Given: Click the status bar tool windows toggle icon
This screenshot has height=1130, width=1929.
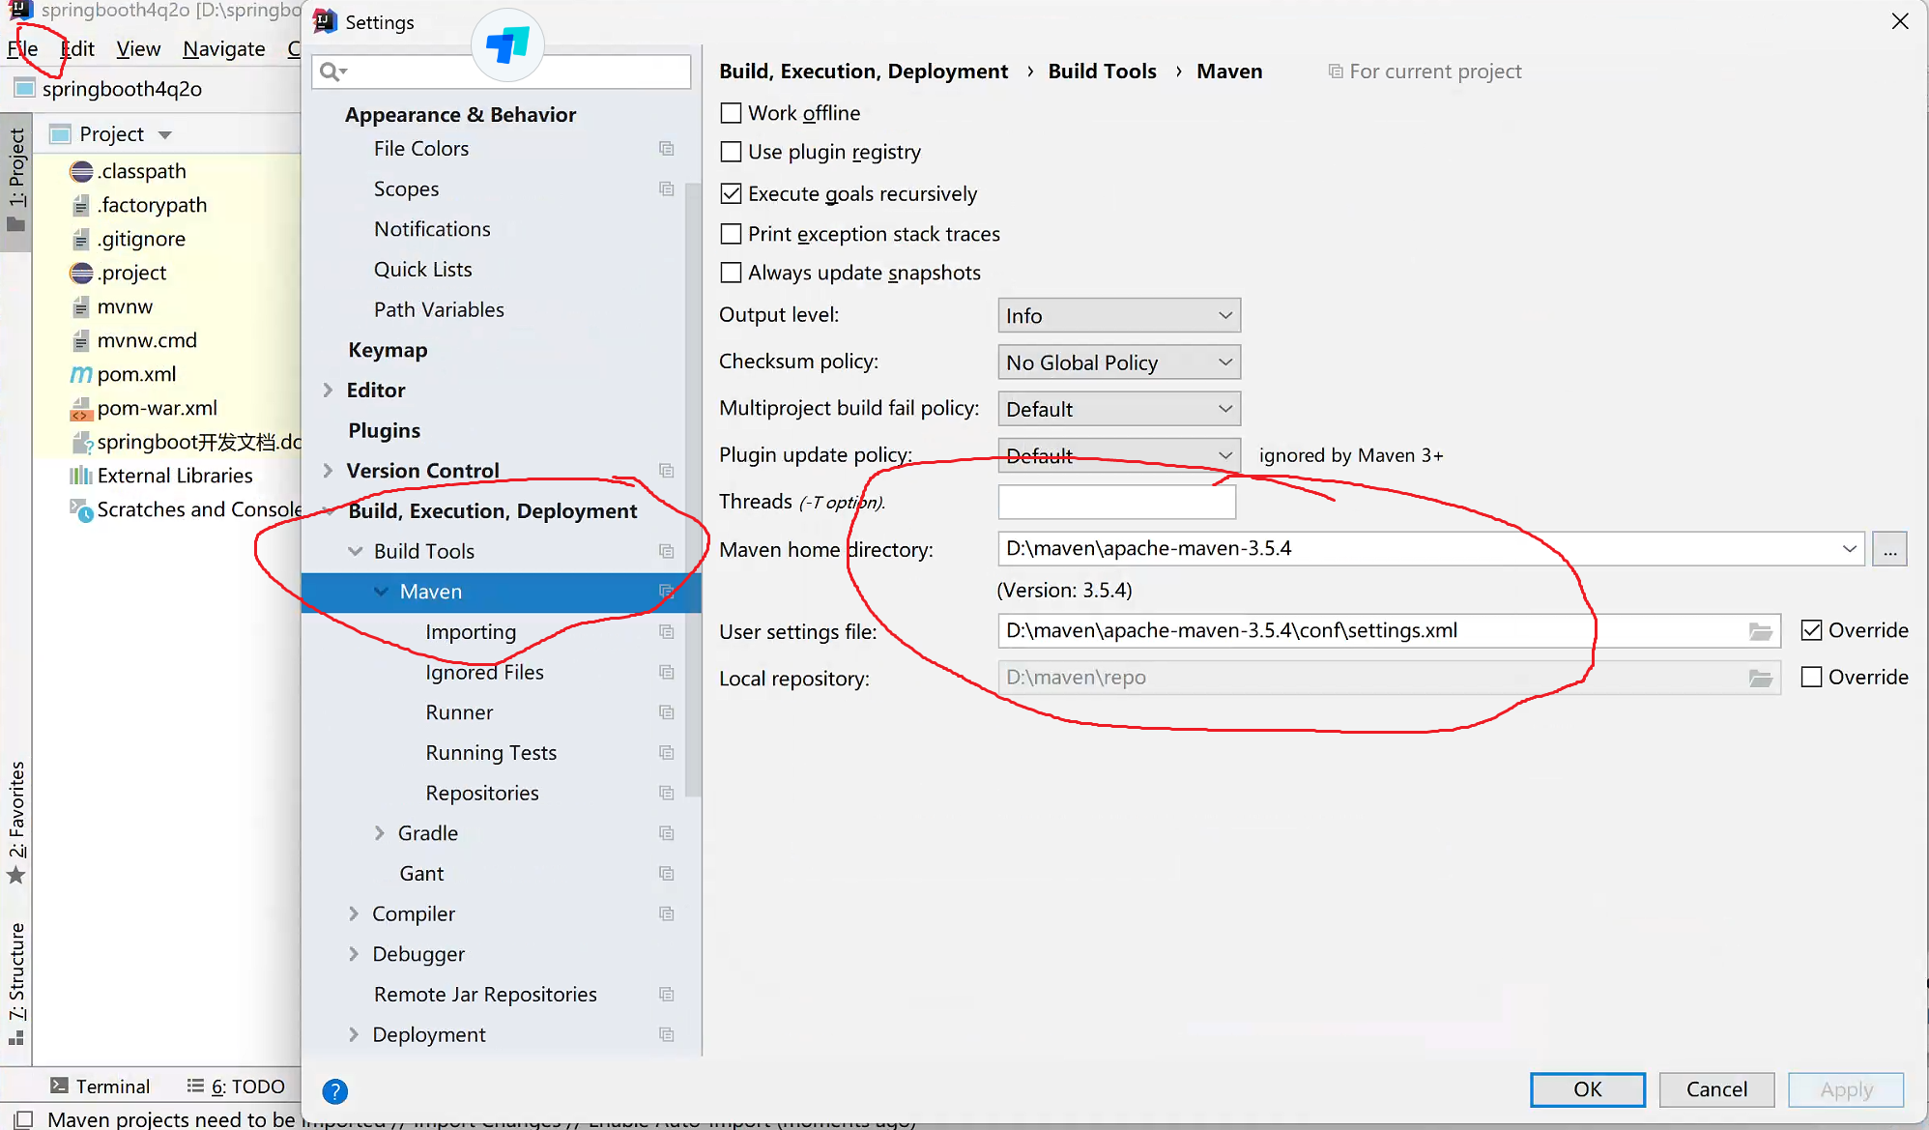Looking at the screenshot, I should pyautogui.click(x=23, y=1119).
